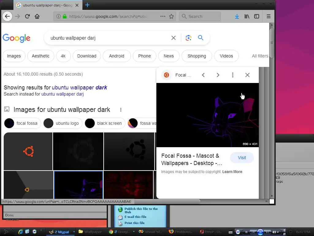This screenshot has width=314, height=236.
Task: Switch to Visual Studio taskbar button
Action: coord(150,232)
